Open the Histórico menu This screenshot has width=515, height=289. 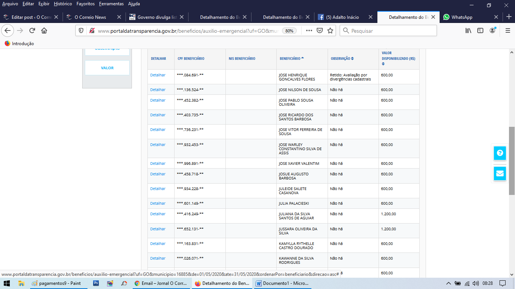(63, 4)
